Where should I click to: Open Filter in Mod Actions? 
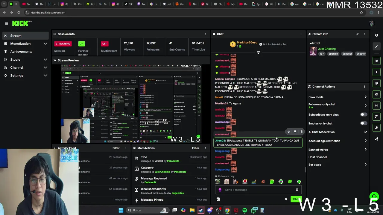pyautogui.click(x=195, y=148)
